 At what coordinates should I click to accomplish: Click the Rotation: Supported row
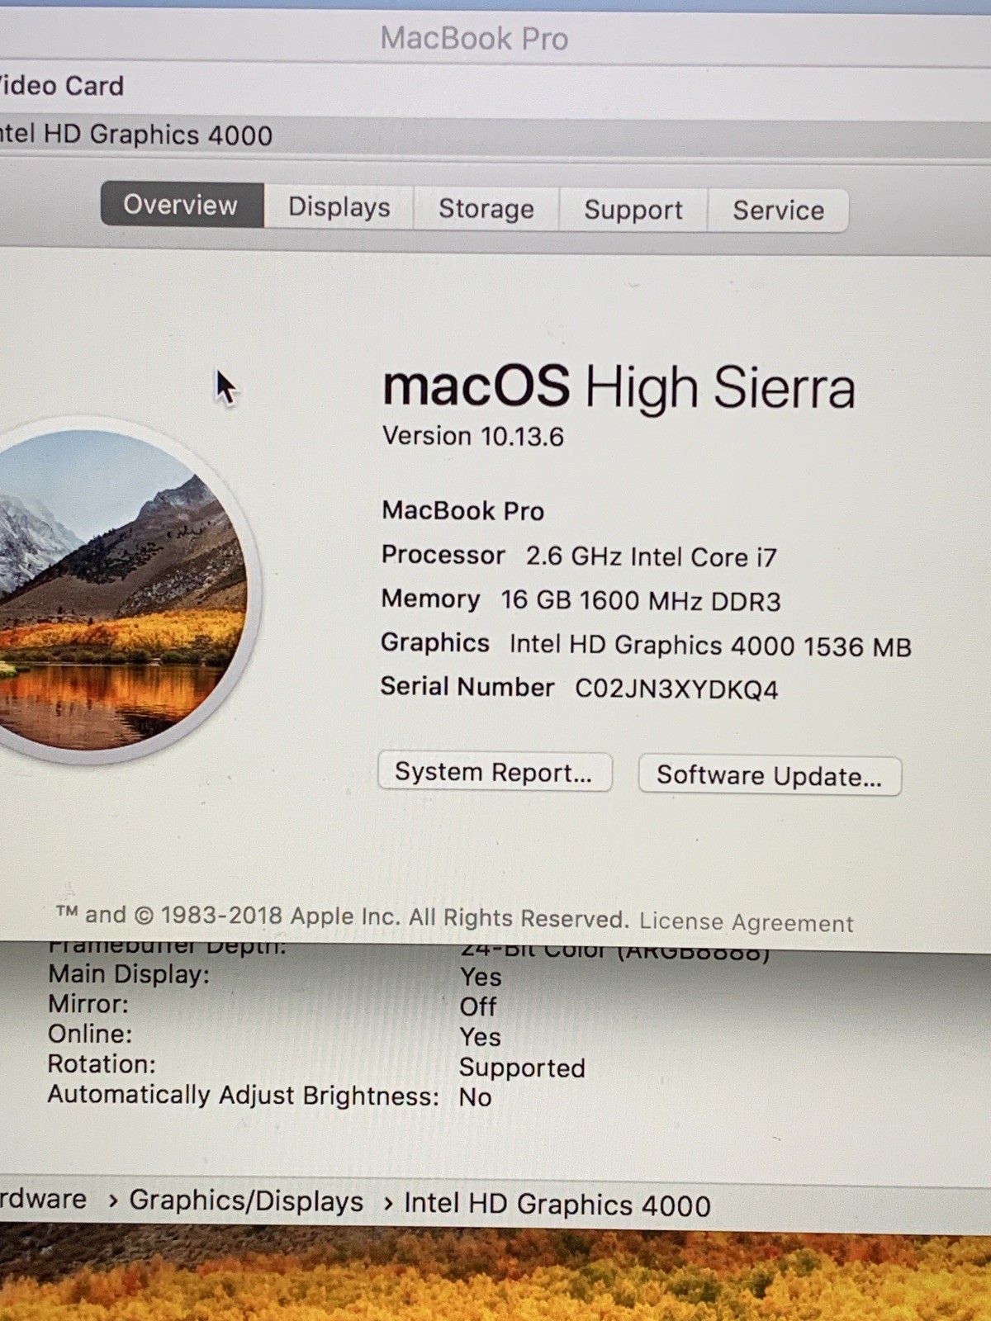click(x=315, y=1066)
